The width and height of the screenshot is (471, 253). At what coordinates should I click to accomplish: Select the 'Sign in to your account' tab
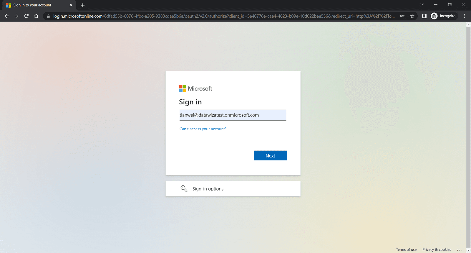click(39, 5)
